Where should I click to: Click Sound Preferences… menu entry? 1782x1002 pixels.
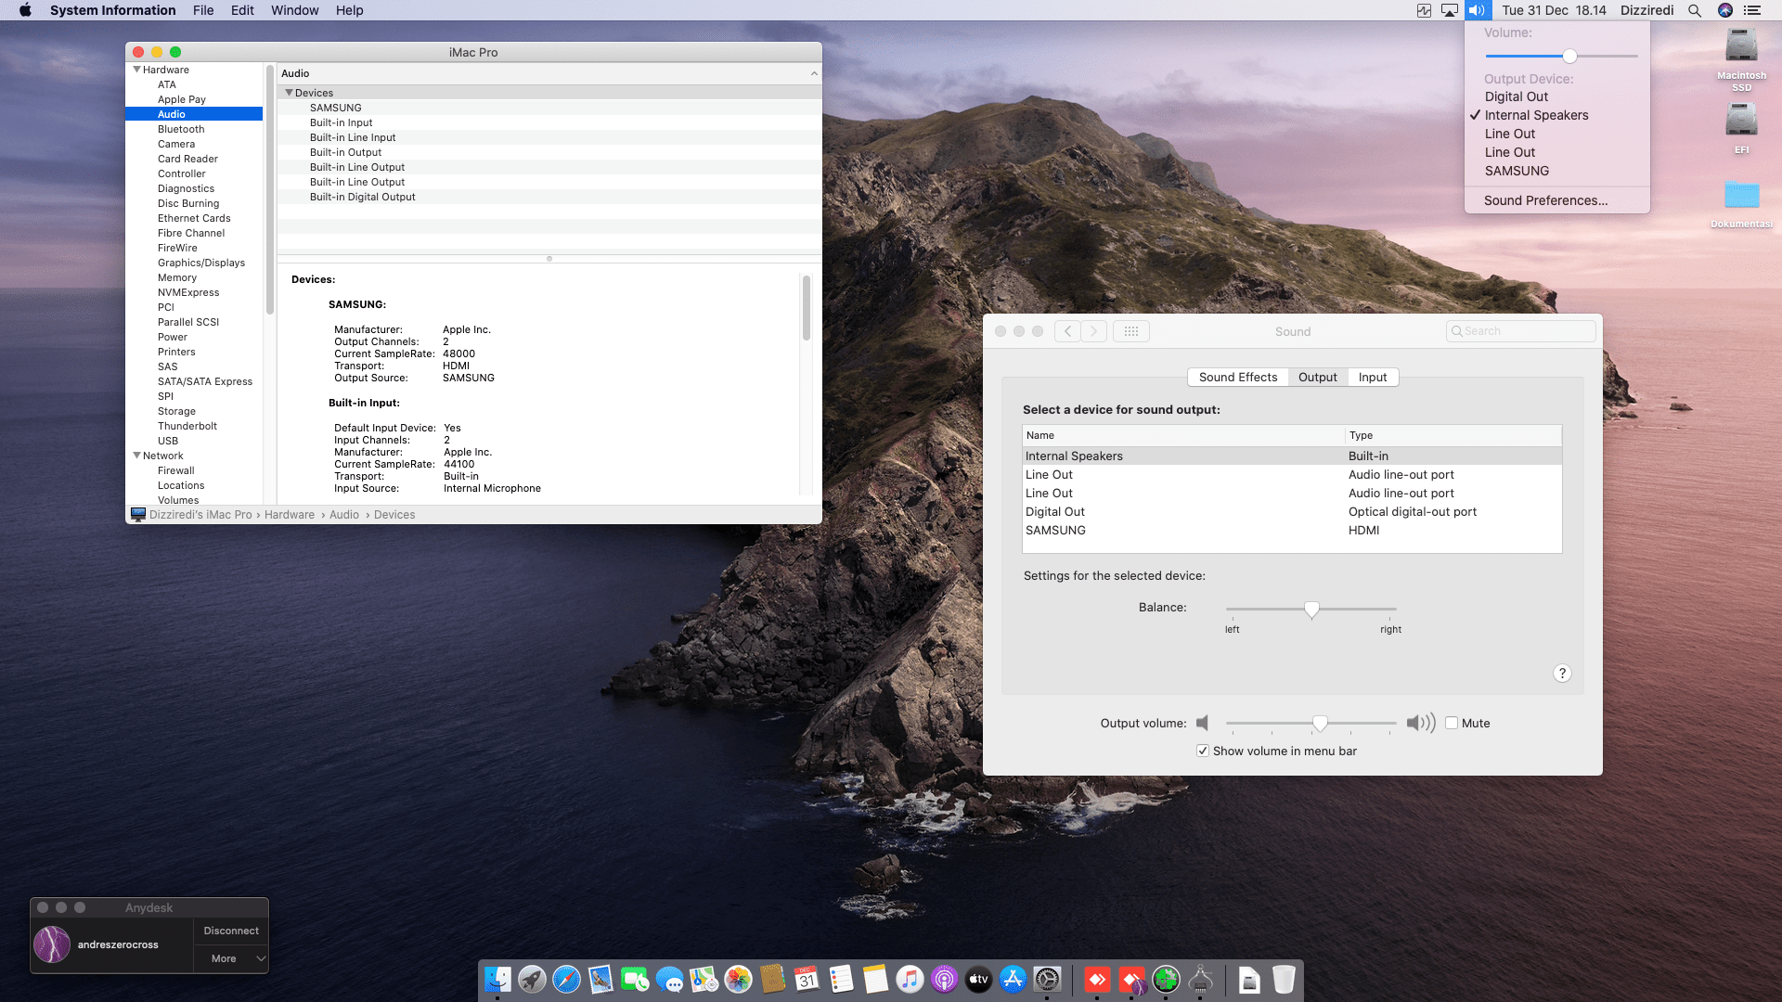[1545, 200]
